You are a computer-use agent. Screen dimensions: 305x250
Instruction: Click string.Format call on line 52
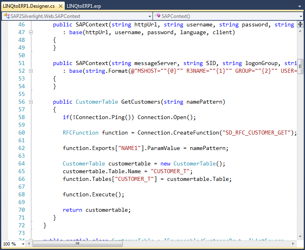107,71
